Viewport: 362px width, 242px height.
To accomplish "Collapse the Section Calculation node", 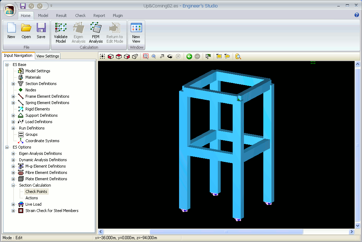I will coord(13,185).
